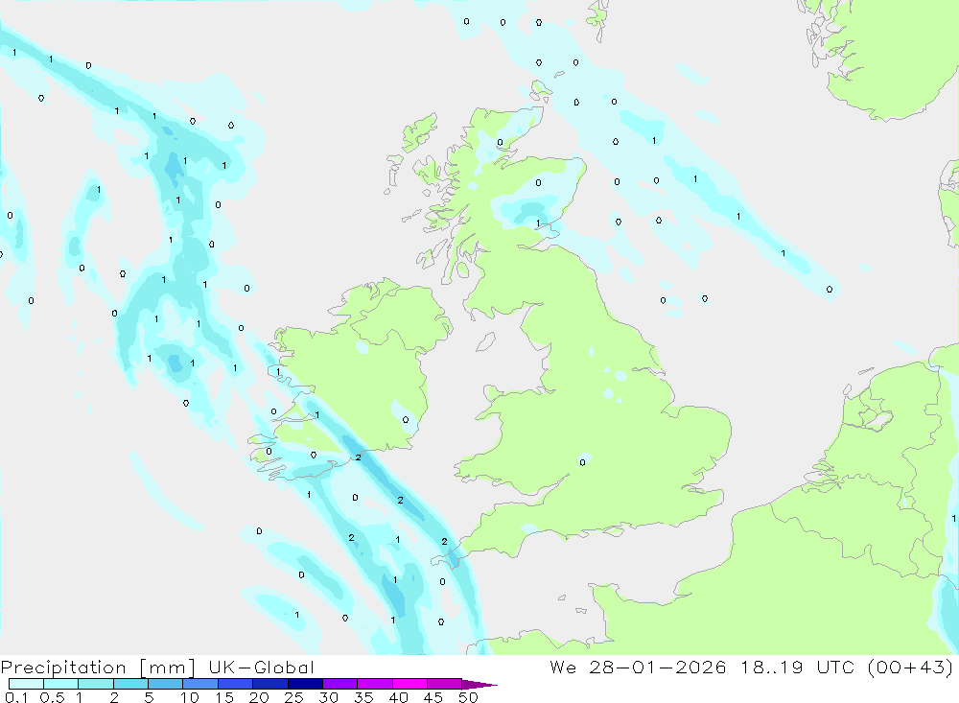Viewport: 959px width, 703px height.
Task: Click the 35–40 mm violet legend swatch
Action: 375,684
